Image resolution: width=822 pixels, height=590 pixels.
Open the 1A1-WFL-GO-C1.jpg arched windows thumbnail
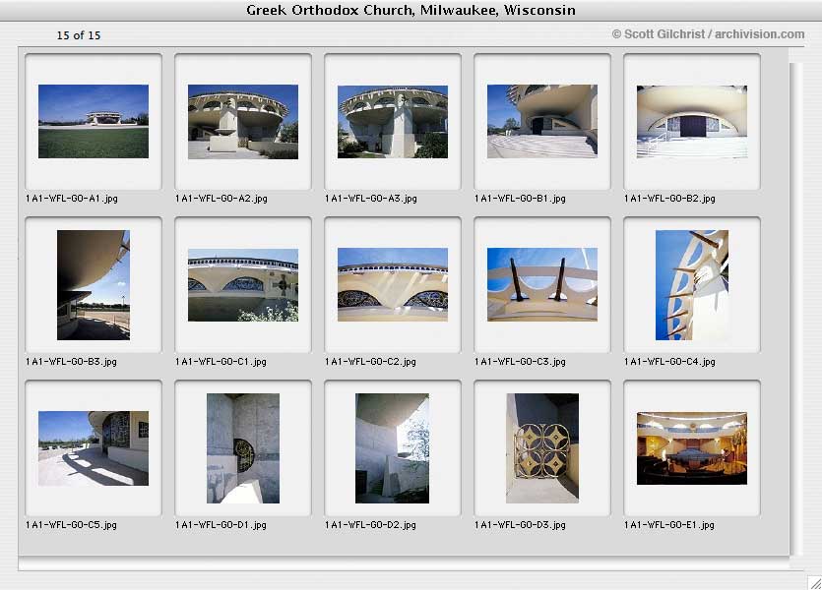(x=243, y=285)
